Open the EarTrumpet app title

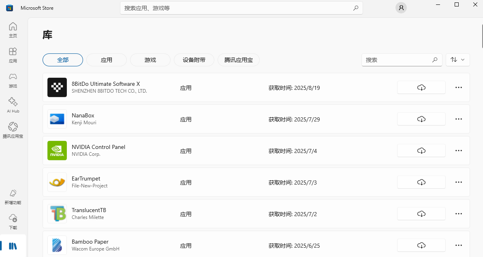86,178
